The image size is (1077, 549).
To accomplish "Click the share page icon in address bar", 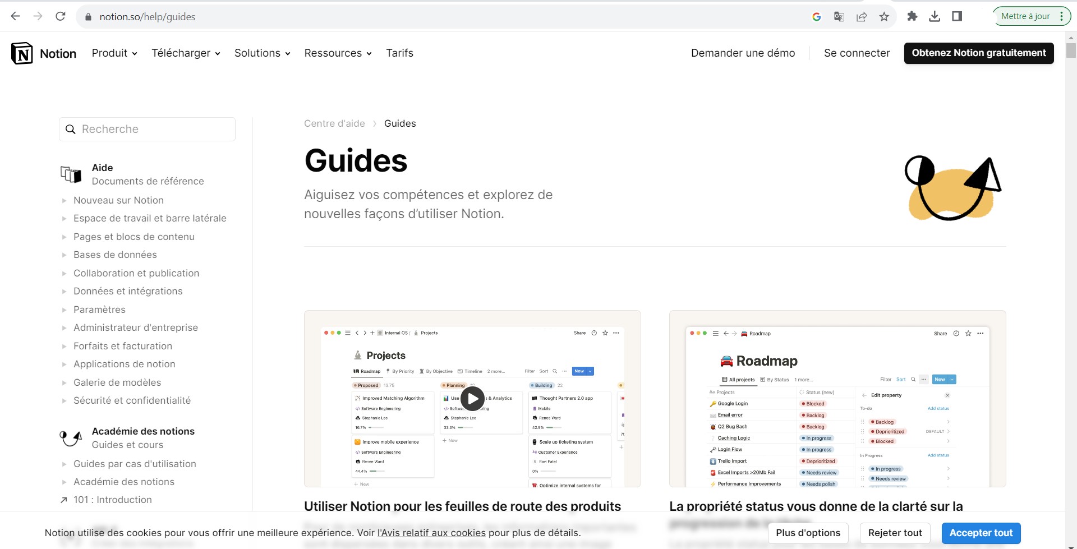I will (862, 17).
